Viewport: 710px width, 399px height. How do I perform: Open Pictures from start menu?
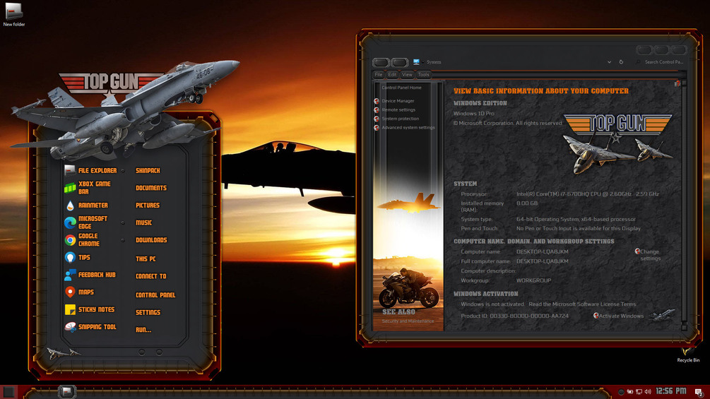click(148, 206)
